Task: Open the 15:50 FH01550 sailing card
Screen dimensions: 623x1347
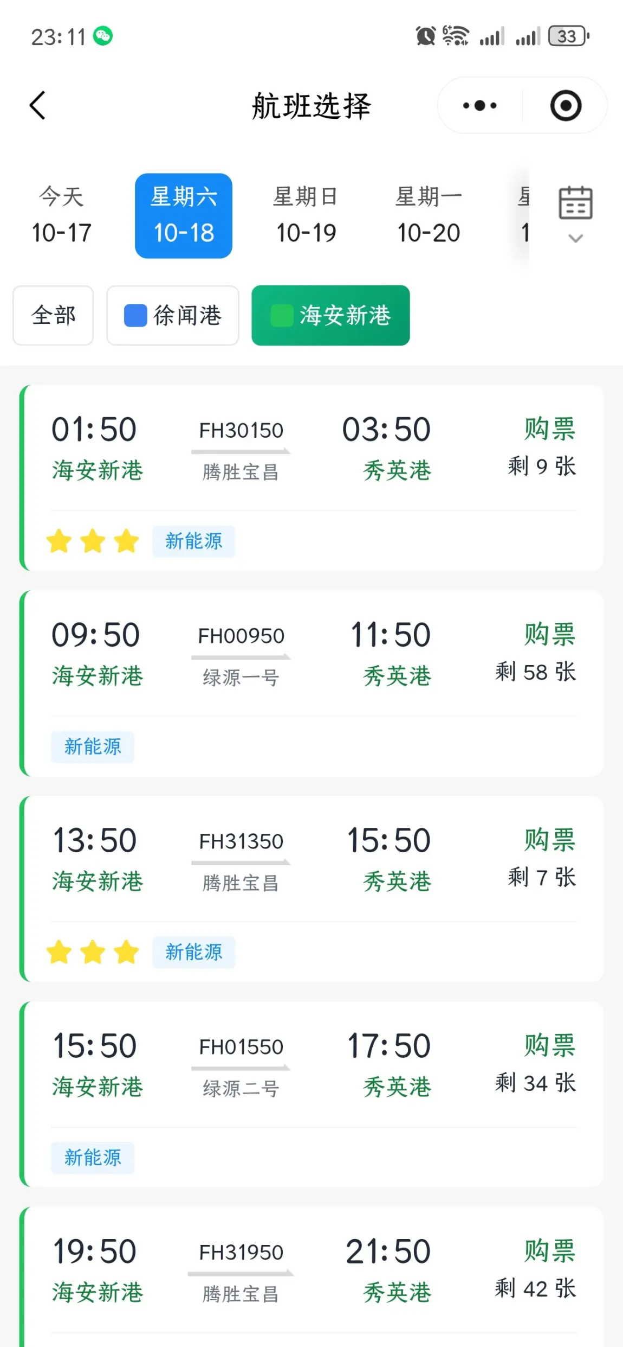Action: [311, 1066]
